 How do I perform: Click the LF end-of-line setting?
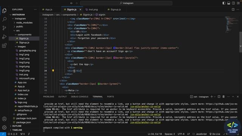pos(188,134)
